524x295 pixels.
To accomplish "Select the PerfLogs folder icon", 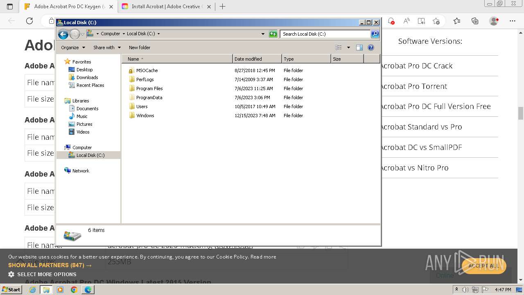I will pyautogui.click(x=131, y=79).
